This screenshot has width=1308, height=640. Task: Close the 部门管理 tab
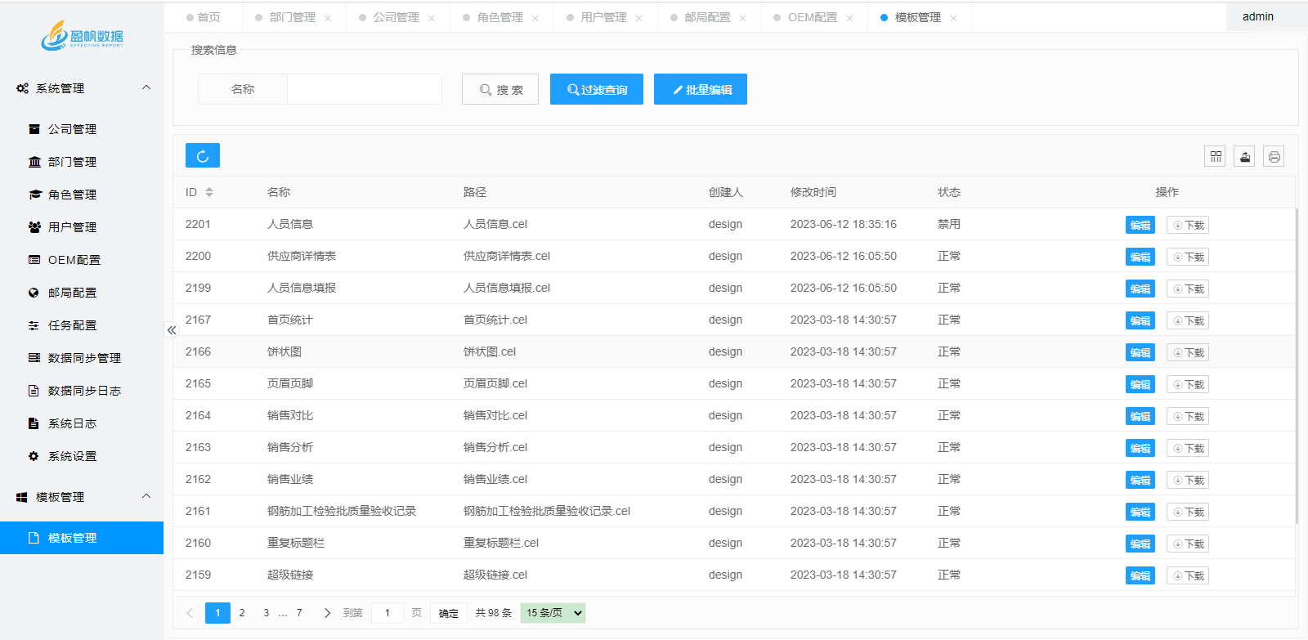pos(328,18)
